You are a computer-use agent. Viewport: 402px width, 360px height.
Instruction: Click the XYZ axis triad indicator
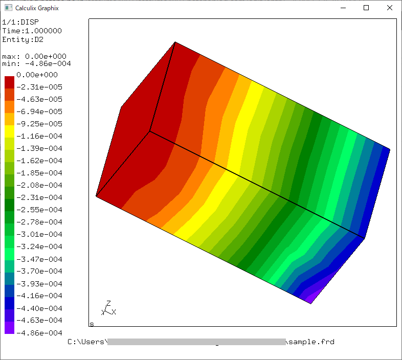pyautogui.click(x=108, y=308)
